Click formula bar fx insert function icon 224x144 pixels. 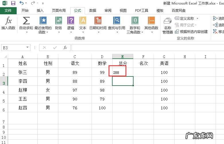click(65, 48)
